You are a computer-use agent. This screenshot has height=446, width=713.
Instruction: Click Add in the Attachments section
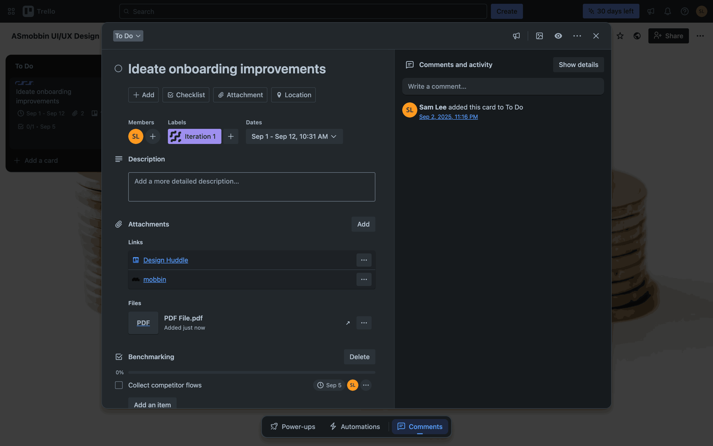pyautogui.click(x=363, y=224)
